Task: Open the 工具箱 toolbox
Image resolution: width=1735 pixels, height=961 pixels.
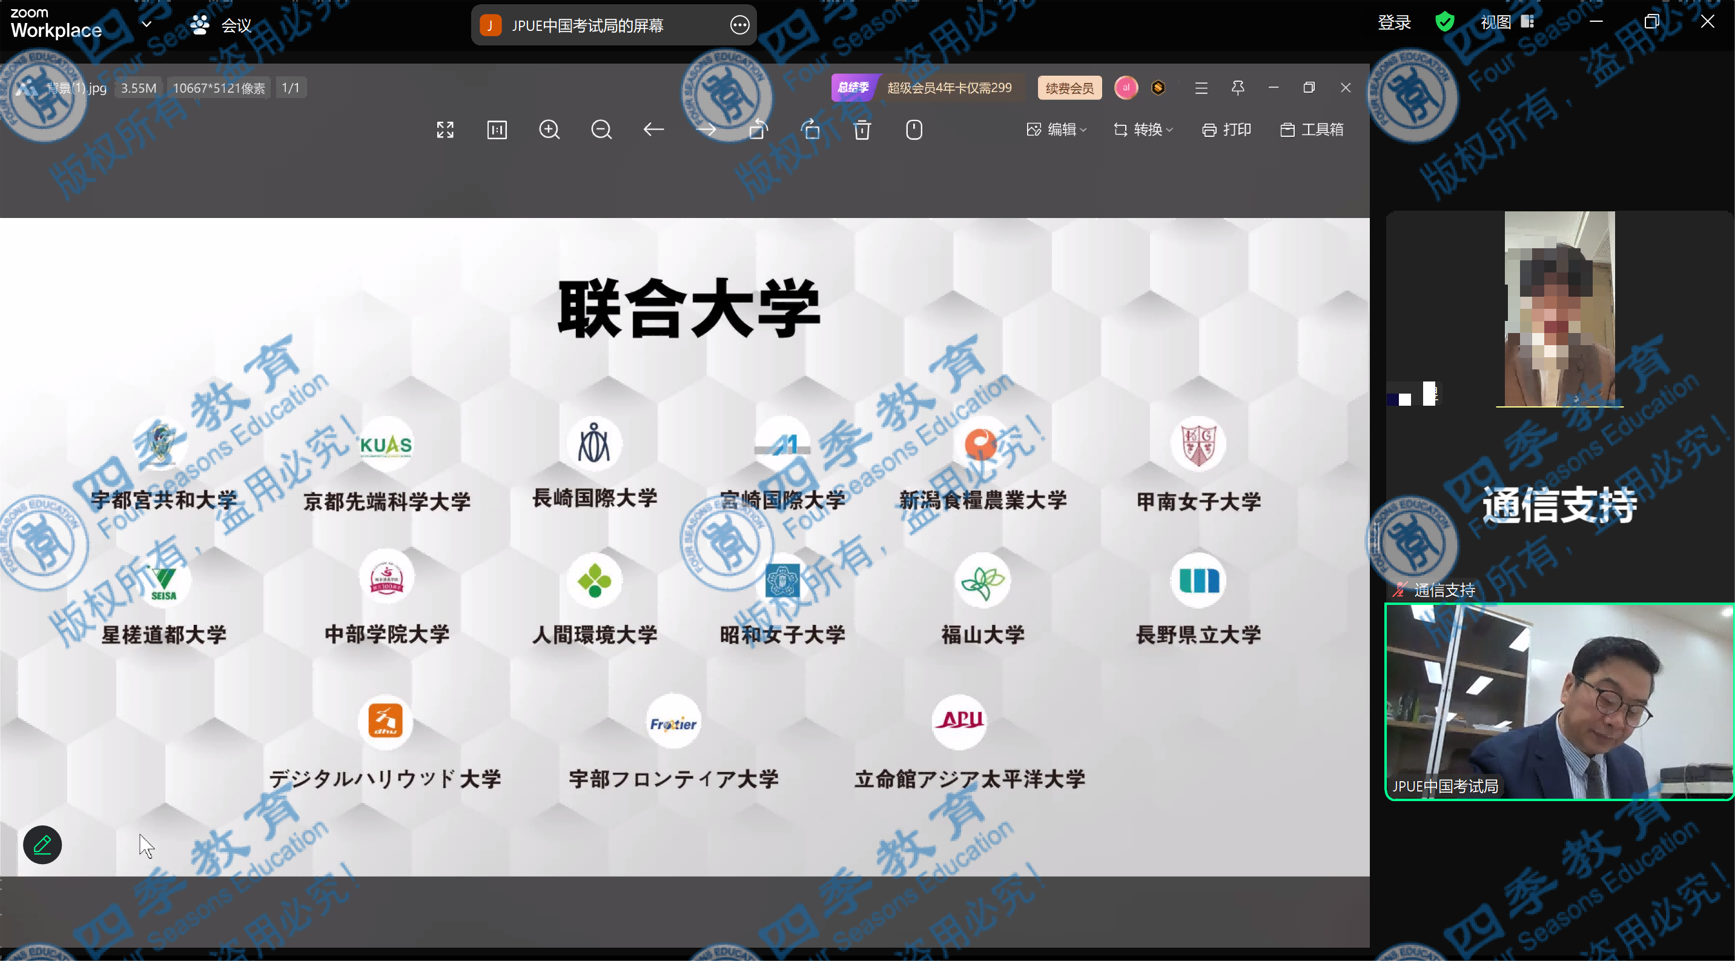Action: point(1311,130)
